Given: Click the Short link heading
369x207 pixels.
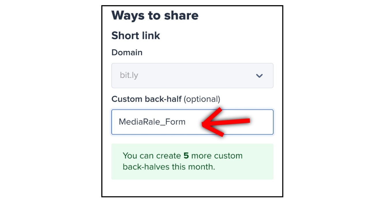Looking at the screenshot, I should (x=135, y=35).
